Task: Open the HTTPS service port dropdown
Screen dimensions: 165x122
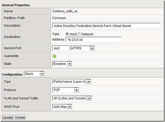Action: (82, 48)
